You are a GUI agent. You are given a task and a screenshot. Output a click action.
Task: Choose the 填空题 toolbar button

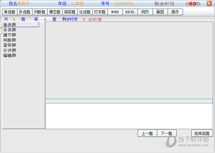click(55, 12)
